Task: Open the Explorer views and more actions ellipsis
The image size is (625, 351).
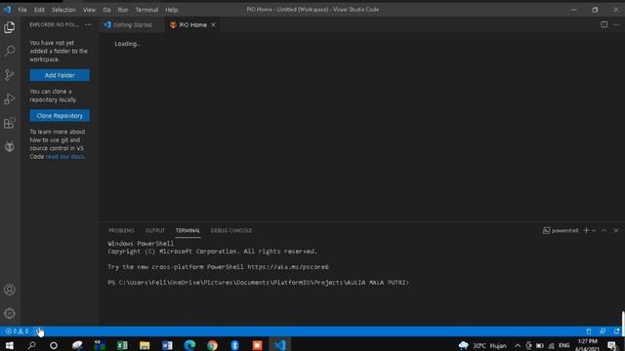Action: point(88,24)
